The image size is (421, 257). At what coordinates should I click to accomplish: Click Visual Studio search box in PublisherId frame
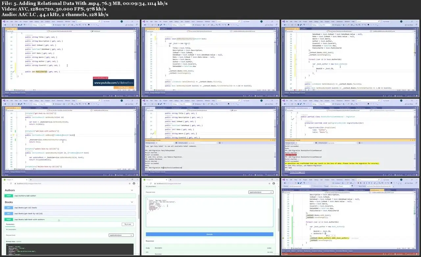click(x=89, y=21)
